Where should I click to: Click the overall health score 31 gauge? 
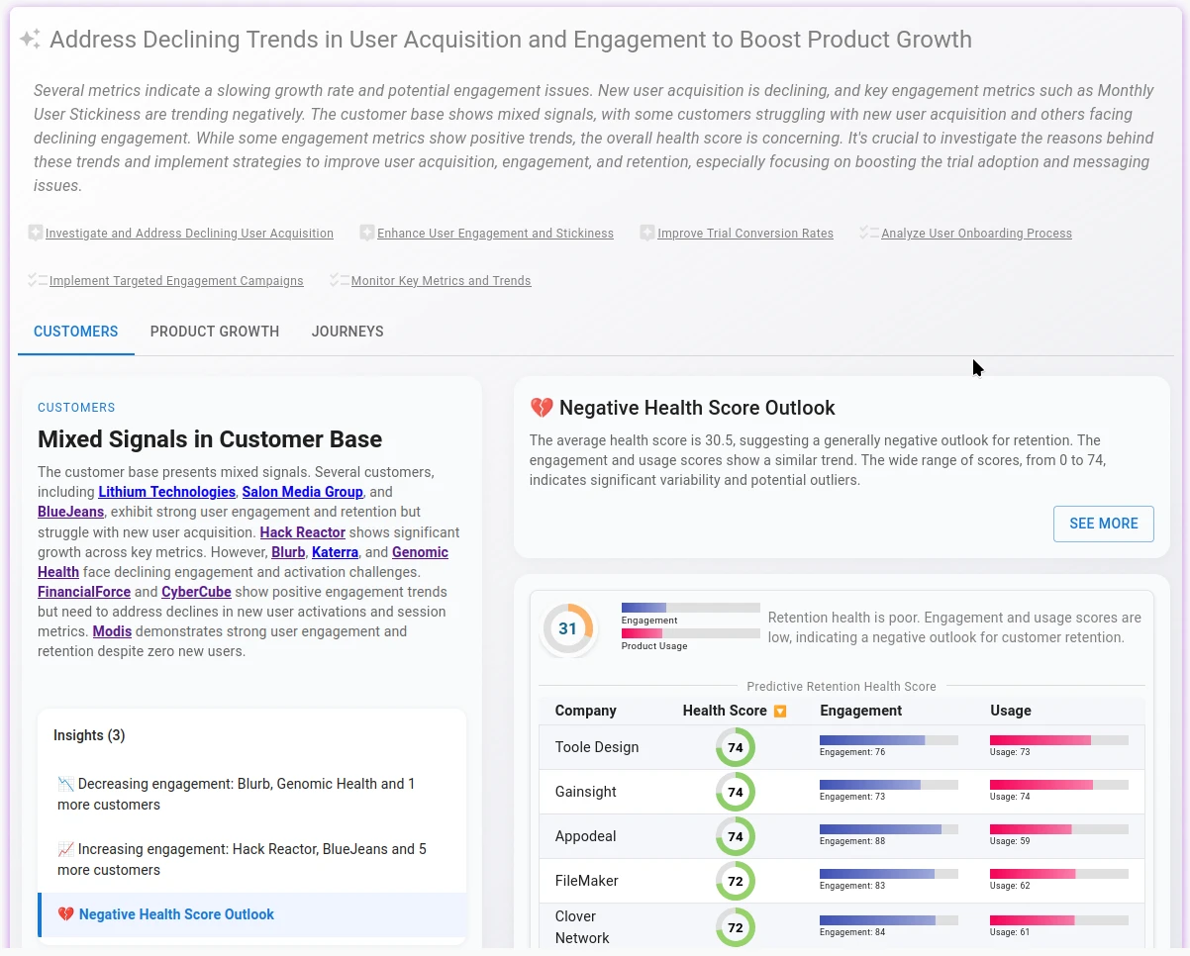coord(568,628)
